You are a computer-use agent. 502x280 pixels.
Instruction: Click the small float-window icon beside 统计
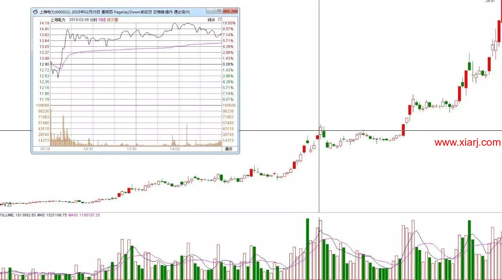click(x=220, y=19)
